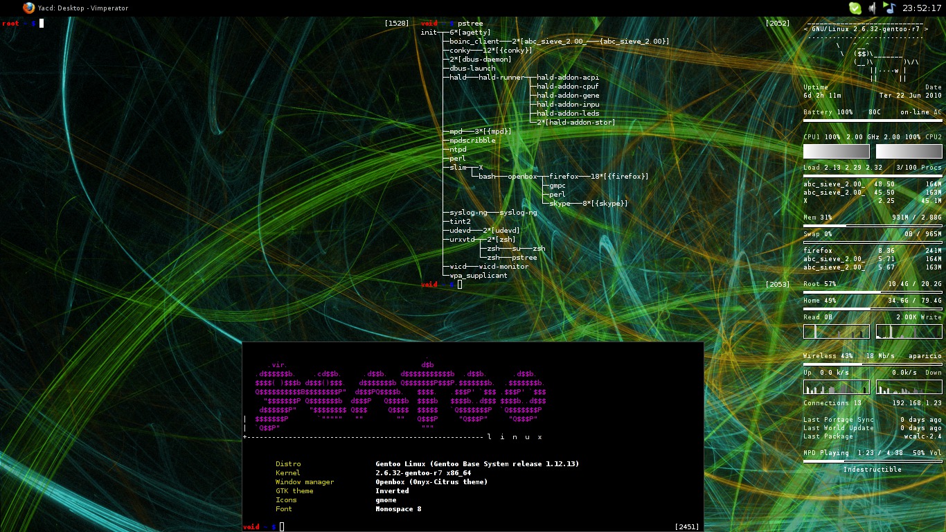
Task: Open the Skype tray icon
Action: tap(855, 8)
